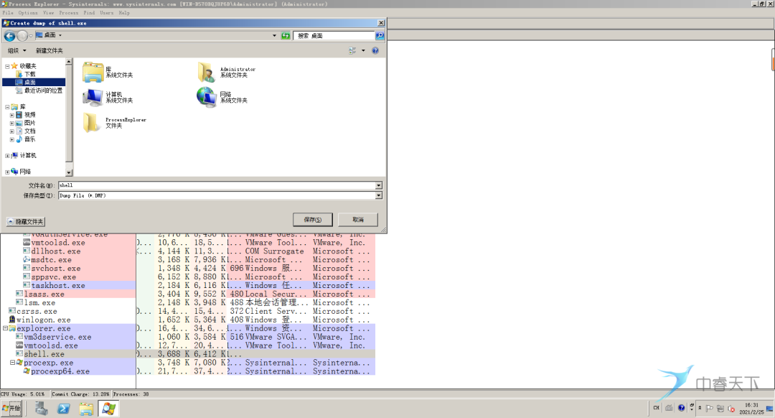
Task: Open the View menu in Process Explorer
Action: click(49, 13)
